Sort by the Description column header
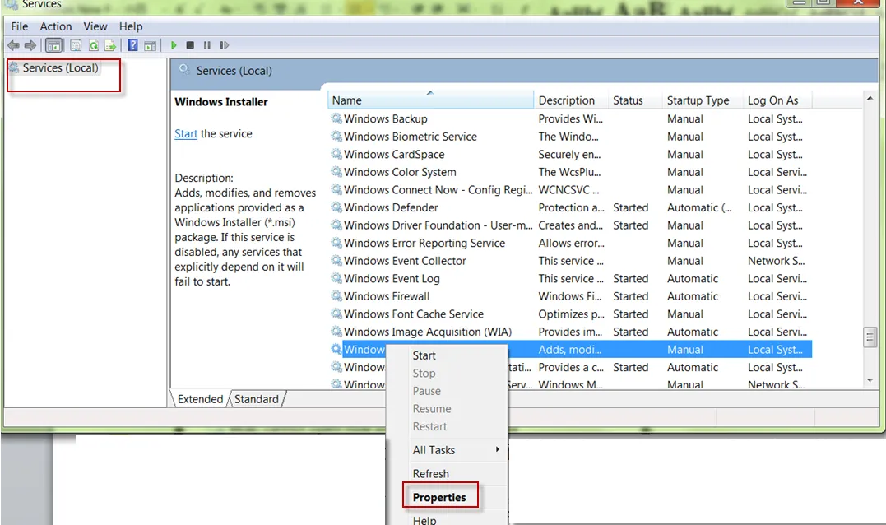The image size is (886, 525). point(571,100)
